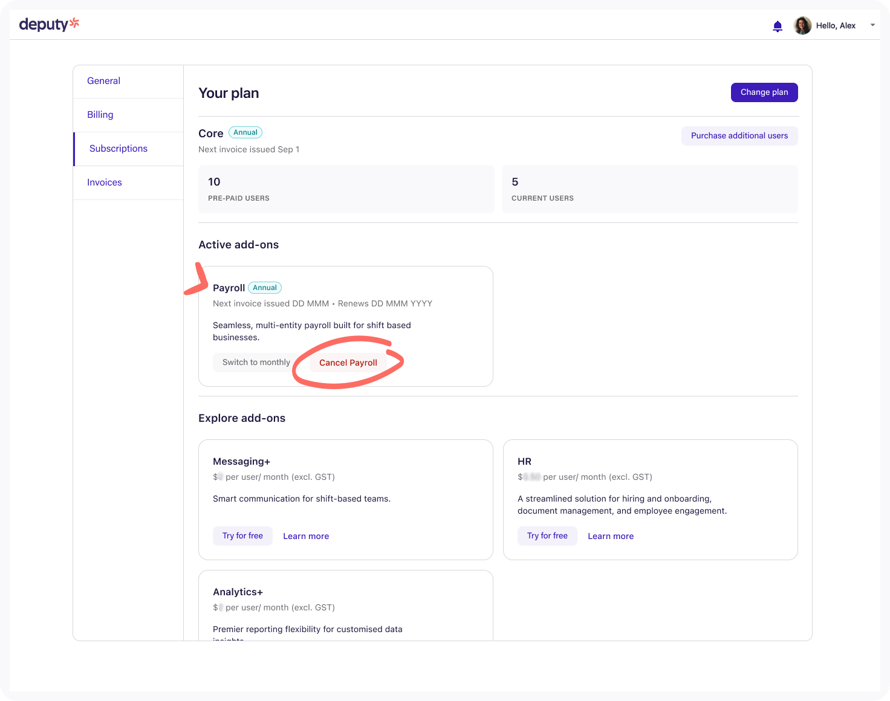Open the Billing tab
The image size is (890, 701).
click(100, 115)
